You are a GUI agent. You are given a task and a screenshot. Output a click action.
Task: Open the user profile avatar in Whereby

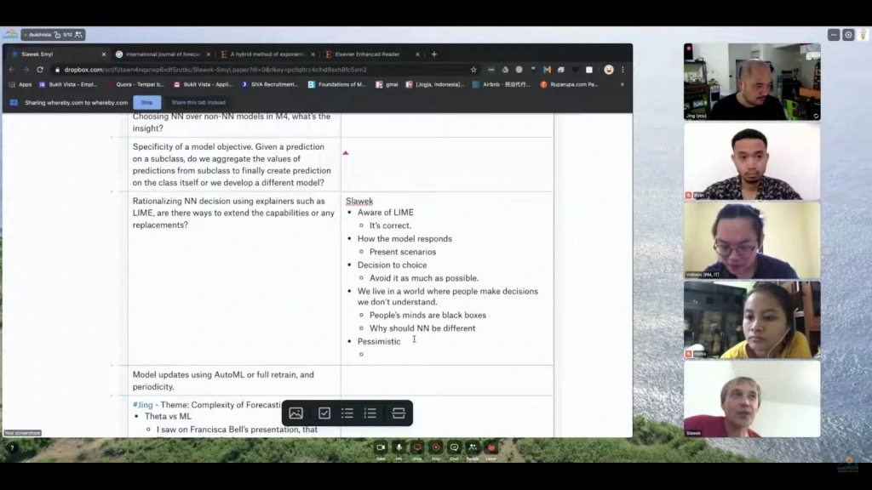click(x=863, y=34)
